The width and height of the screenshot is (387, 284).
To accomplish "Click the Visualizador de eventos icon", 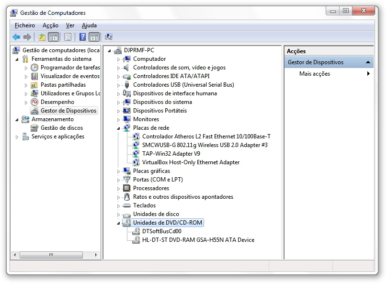I will tap(34, 76).
